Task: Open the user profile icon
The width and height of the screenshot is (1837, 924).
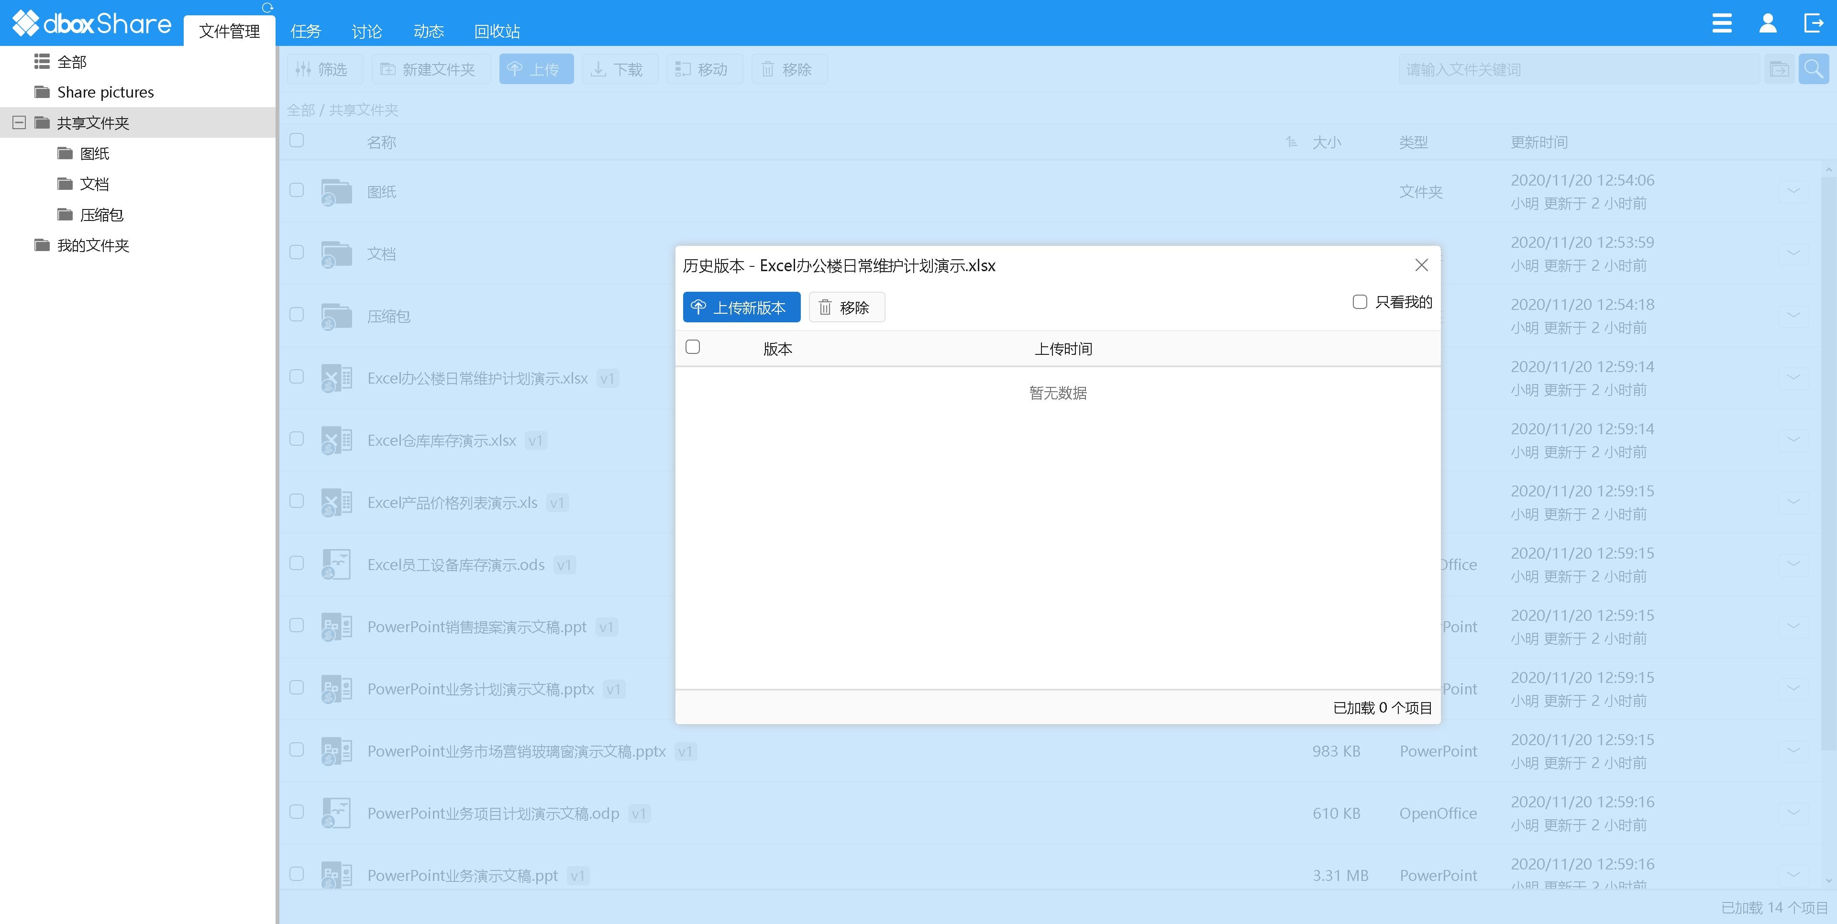Action: click(x=1768, y=23)
